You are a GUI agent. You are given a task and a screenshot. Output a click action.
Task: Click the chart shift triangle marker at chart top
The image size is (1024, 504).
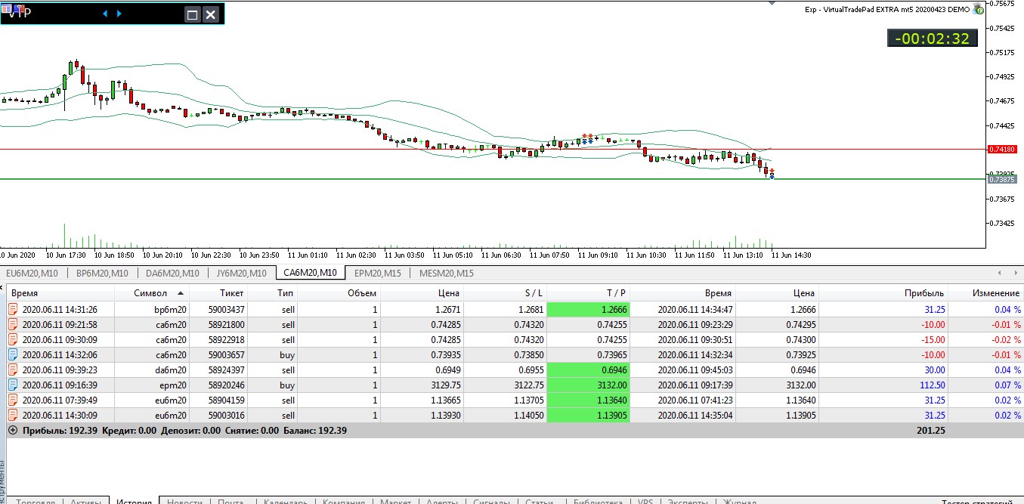coord(772,3)
